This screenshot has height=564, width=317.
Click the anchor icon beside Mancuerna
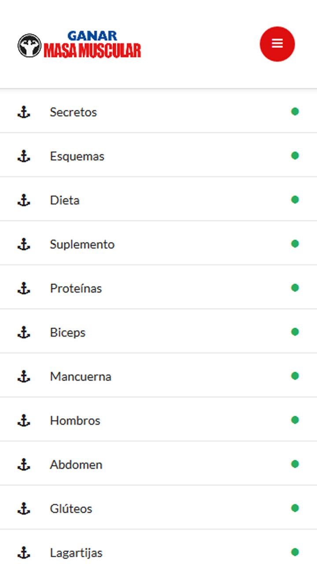click(24, 377)
